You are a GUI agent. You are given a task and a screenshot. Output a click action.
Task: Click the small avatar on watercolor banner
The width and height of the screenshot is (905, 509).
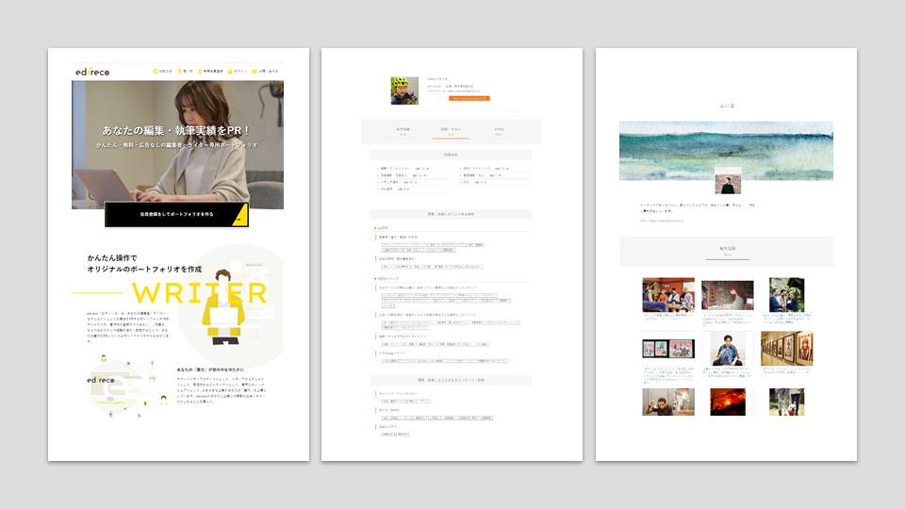pyautogui.click(x=726, y=180)
